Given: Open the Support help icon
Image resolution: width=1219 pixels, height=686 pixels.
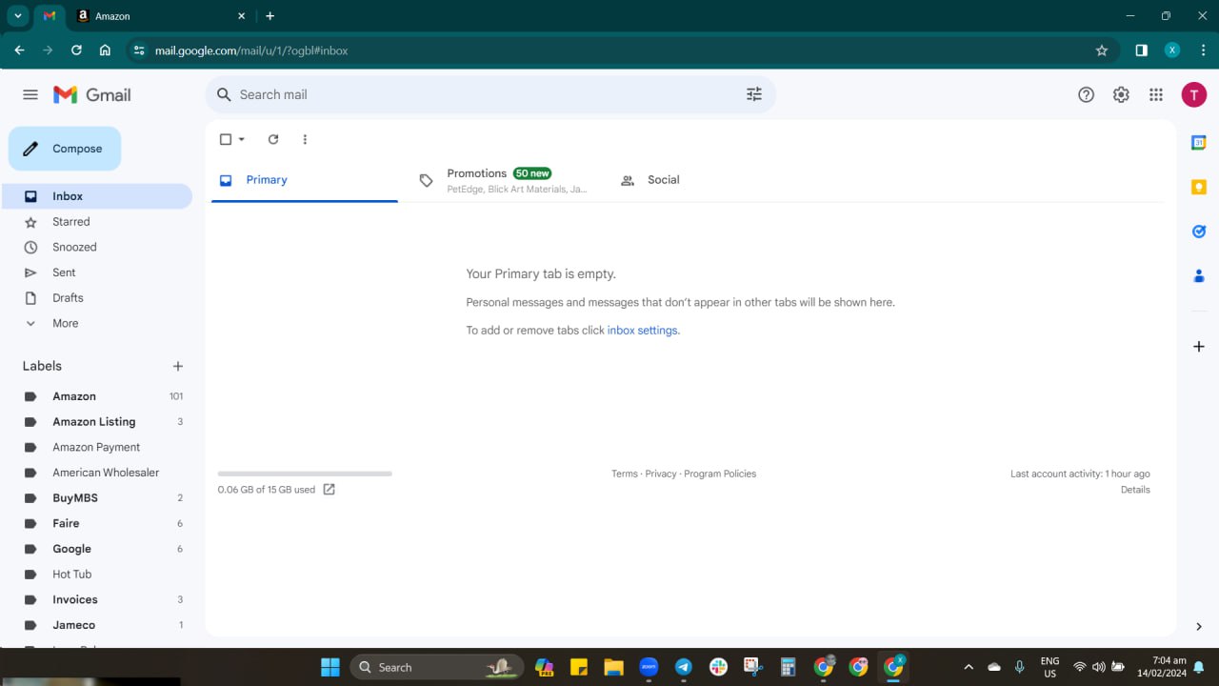Looking at the screenshot, I should [x=1086, y=94].
